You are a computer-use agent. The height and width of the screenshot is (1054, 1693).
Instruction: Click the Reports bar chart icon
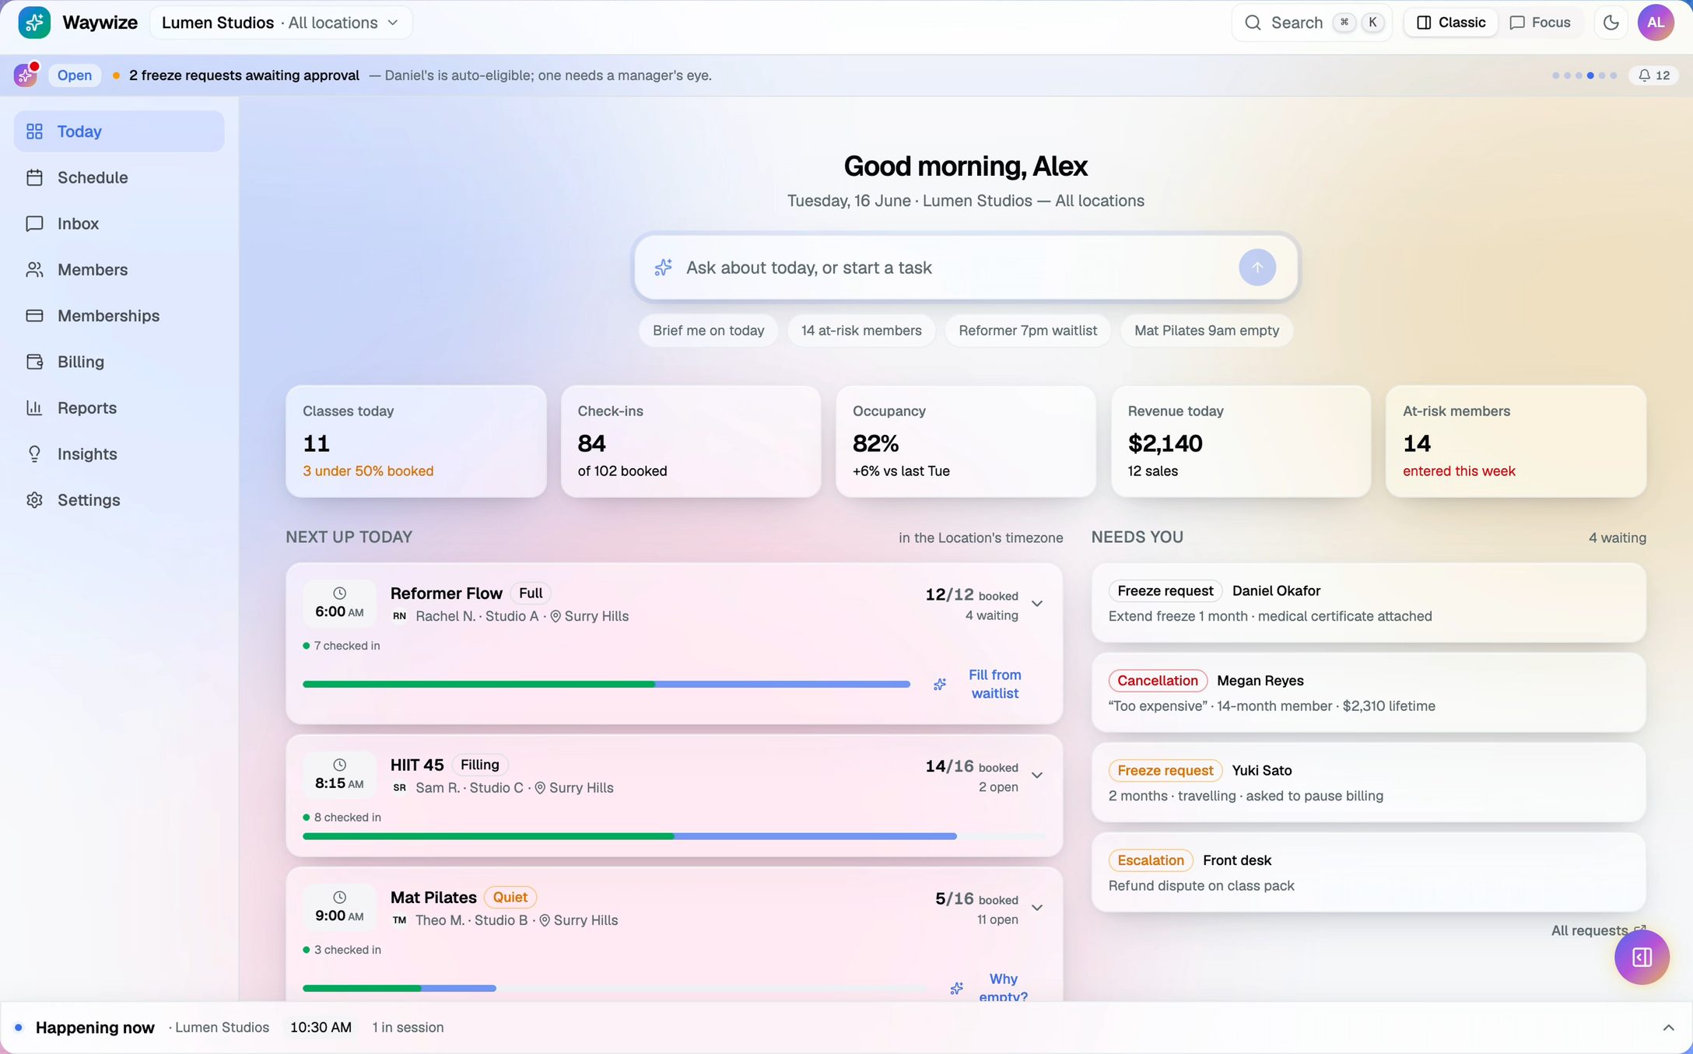pos(34,408)
